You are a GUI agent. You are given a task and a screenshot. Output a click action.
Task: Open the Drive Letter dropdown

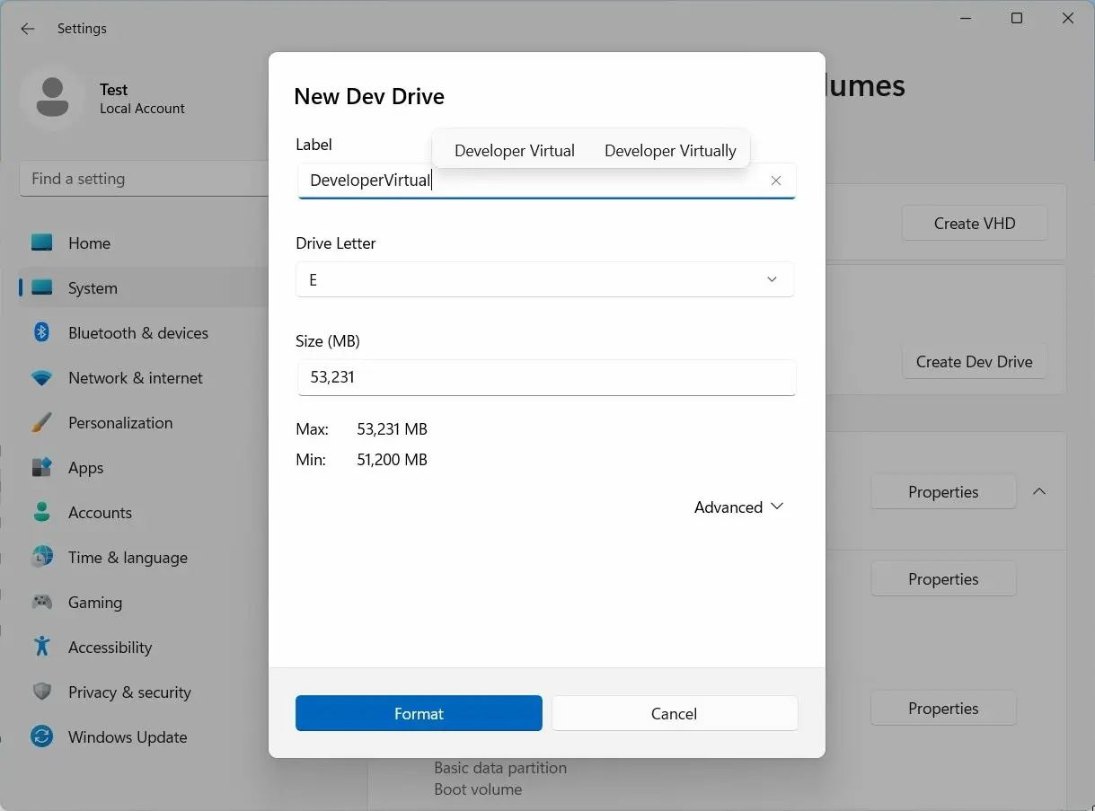coord(545,280)
